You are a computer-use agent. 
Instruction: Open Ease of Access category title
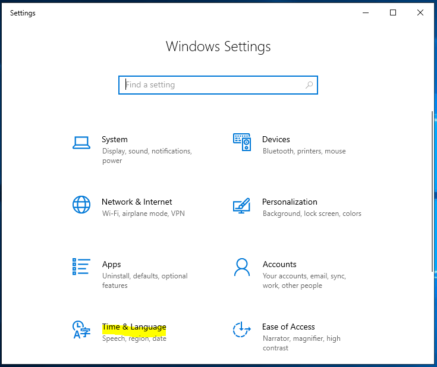[288, 327]
